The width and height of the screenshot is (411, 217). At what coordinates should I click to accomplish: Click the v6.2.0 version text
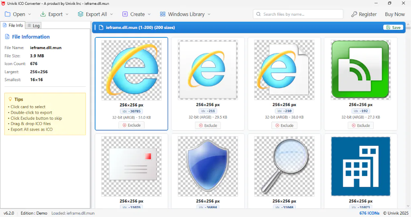click(x=9, y=213)
